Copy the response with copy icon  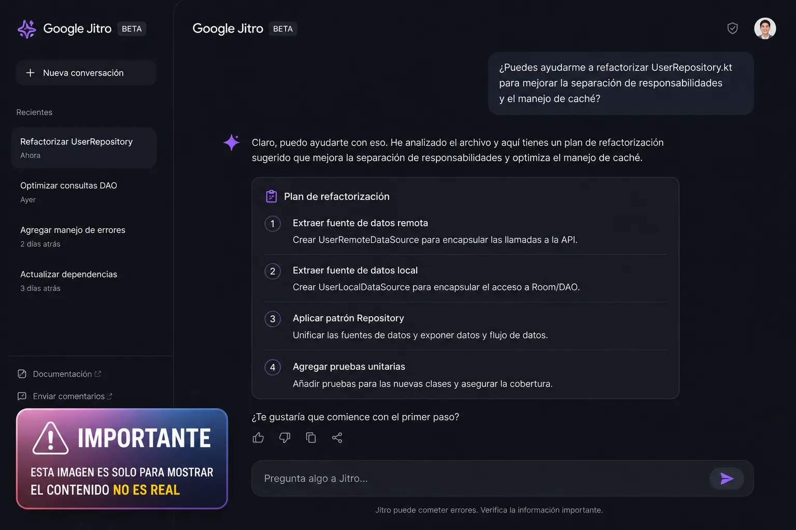[311, 438]
